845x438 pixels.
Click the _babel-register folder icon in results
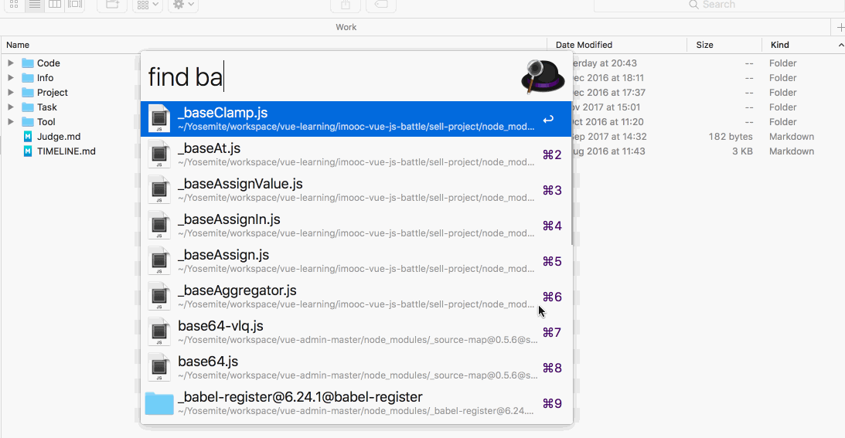(159, 403)
